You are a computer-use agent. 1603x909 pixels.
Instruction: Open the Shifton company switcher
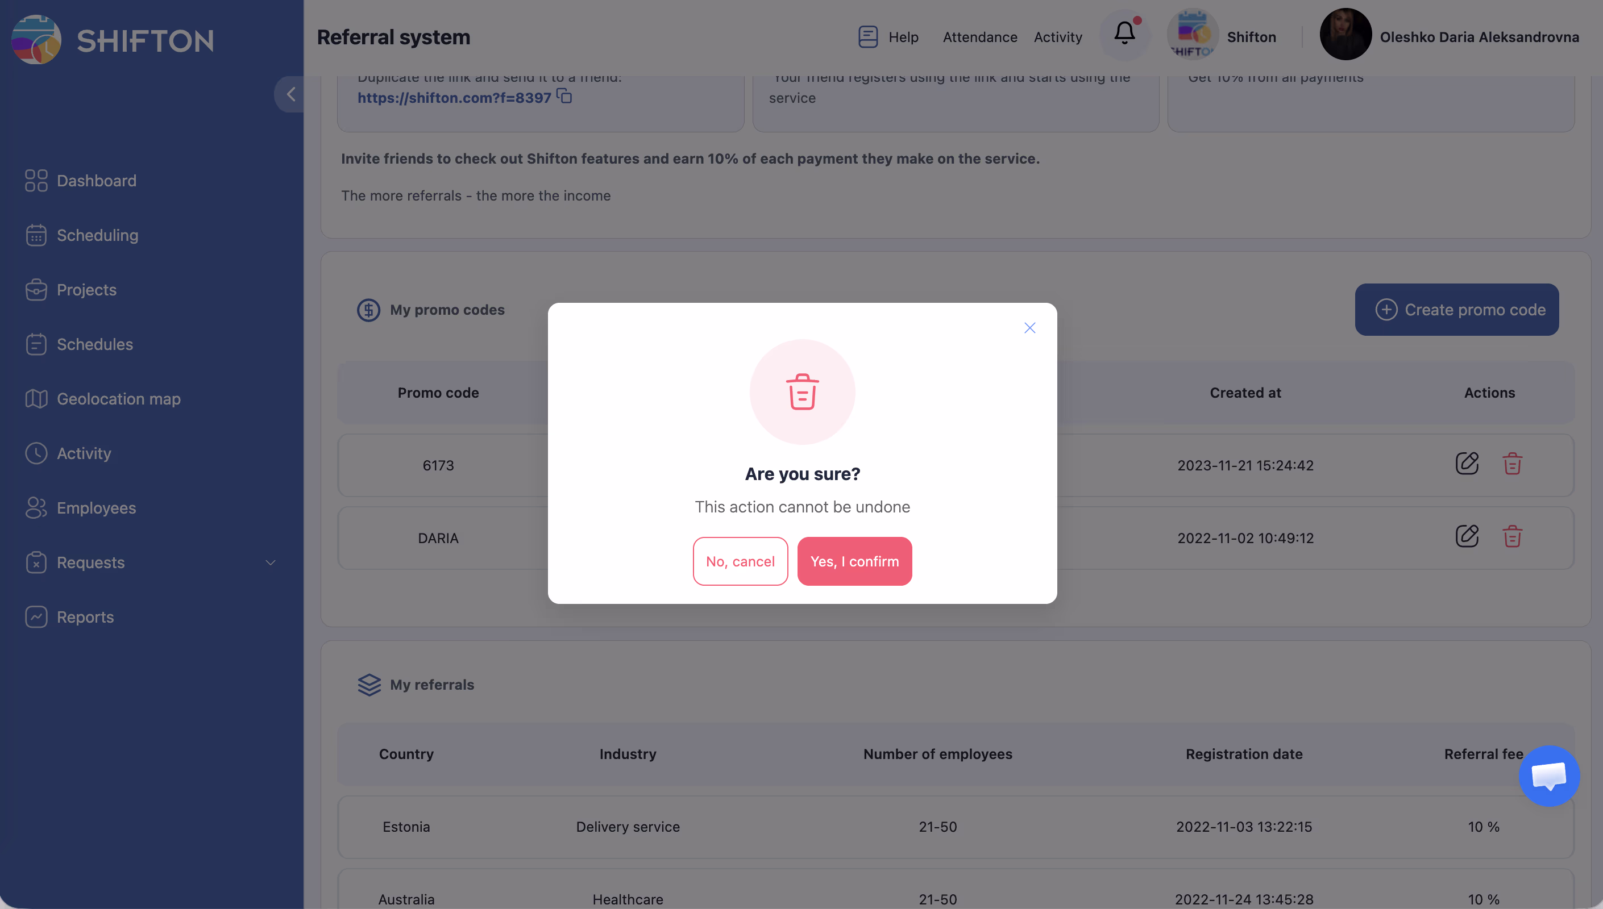(1223, 36)
